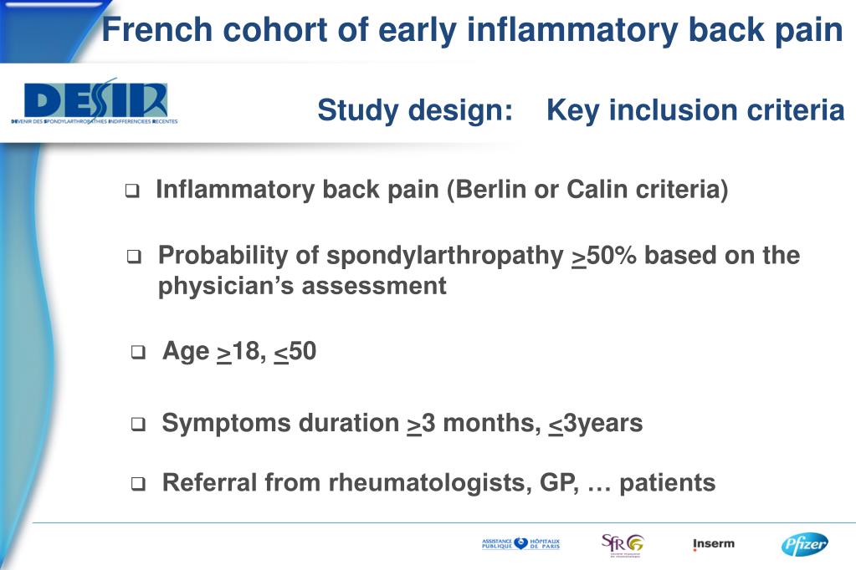The image size is (856, 570).
Task: Click the Berlin or Calin criteria text
Action: click(x=587, y=190)
